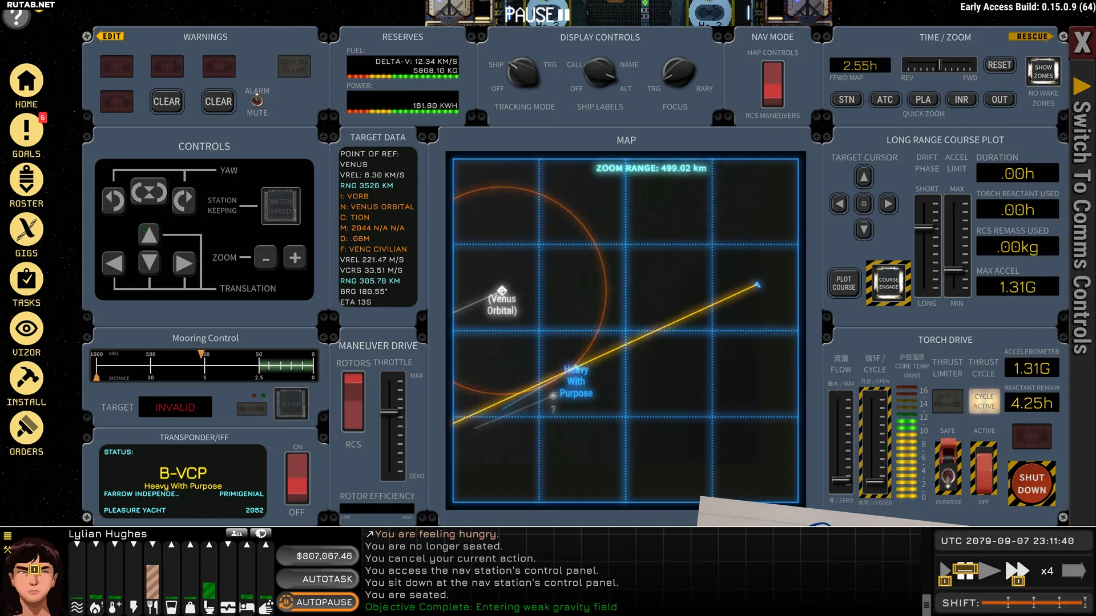This screenshot has width=1096, height=616.
Task: Click the PLOT COURSE button
Action: pos(844,283)
